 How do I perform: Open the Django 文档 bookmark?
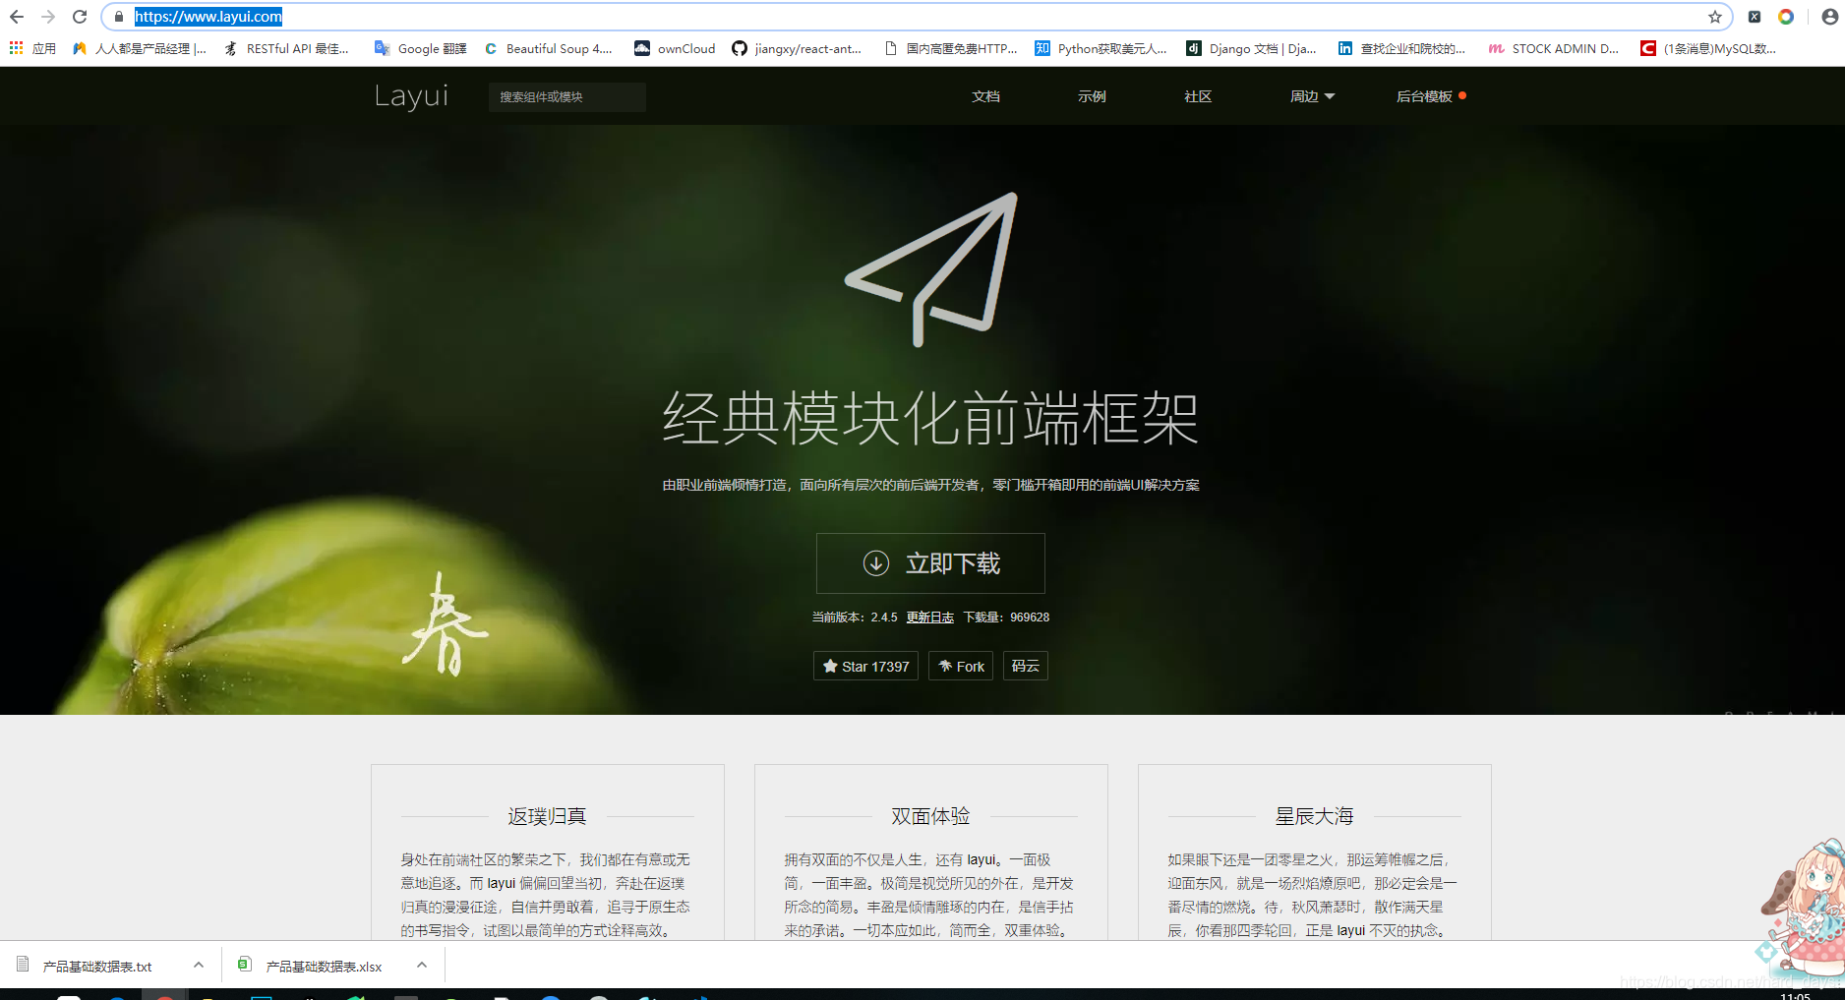click(x=1251, y=48)
